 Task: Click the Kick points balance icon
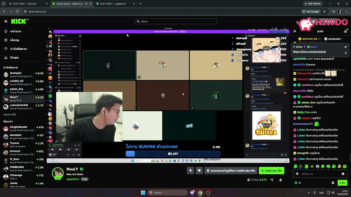coord(296,183)
